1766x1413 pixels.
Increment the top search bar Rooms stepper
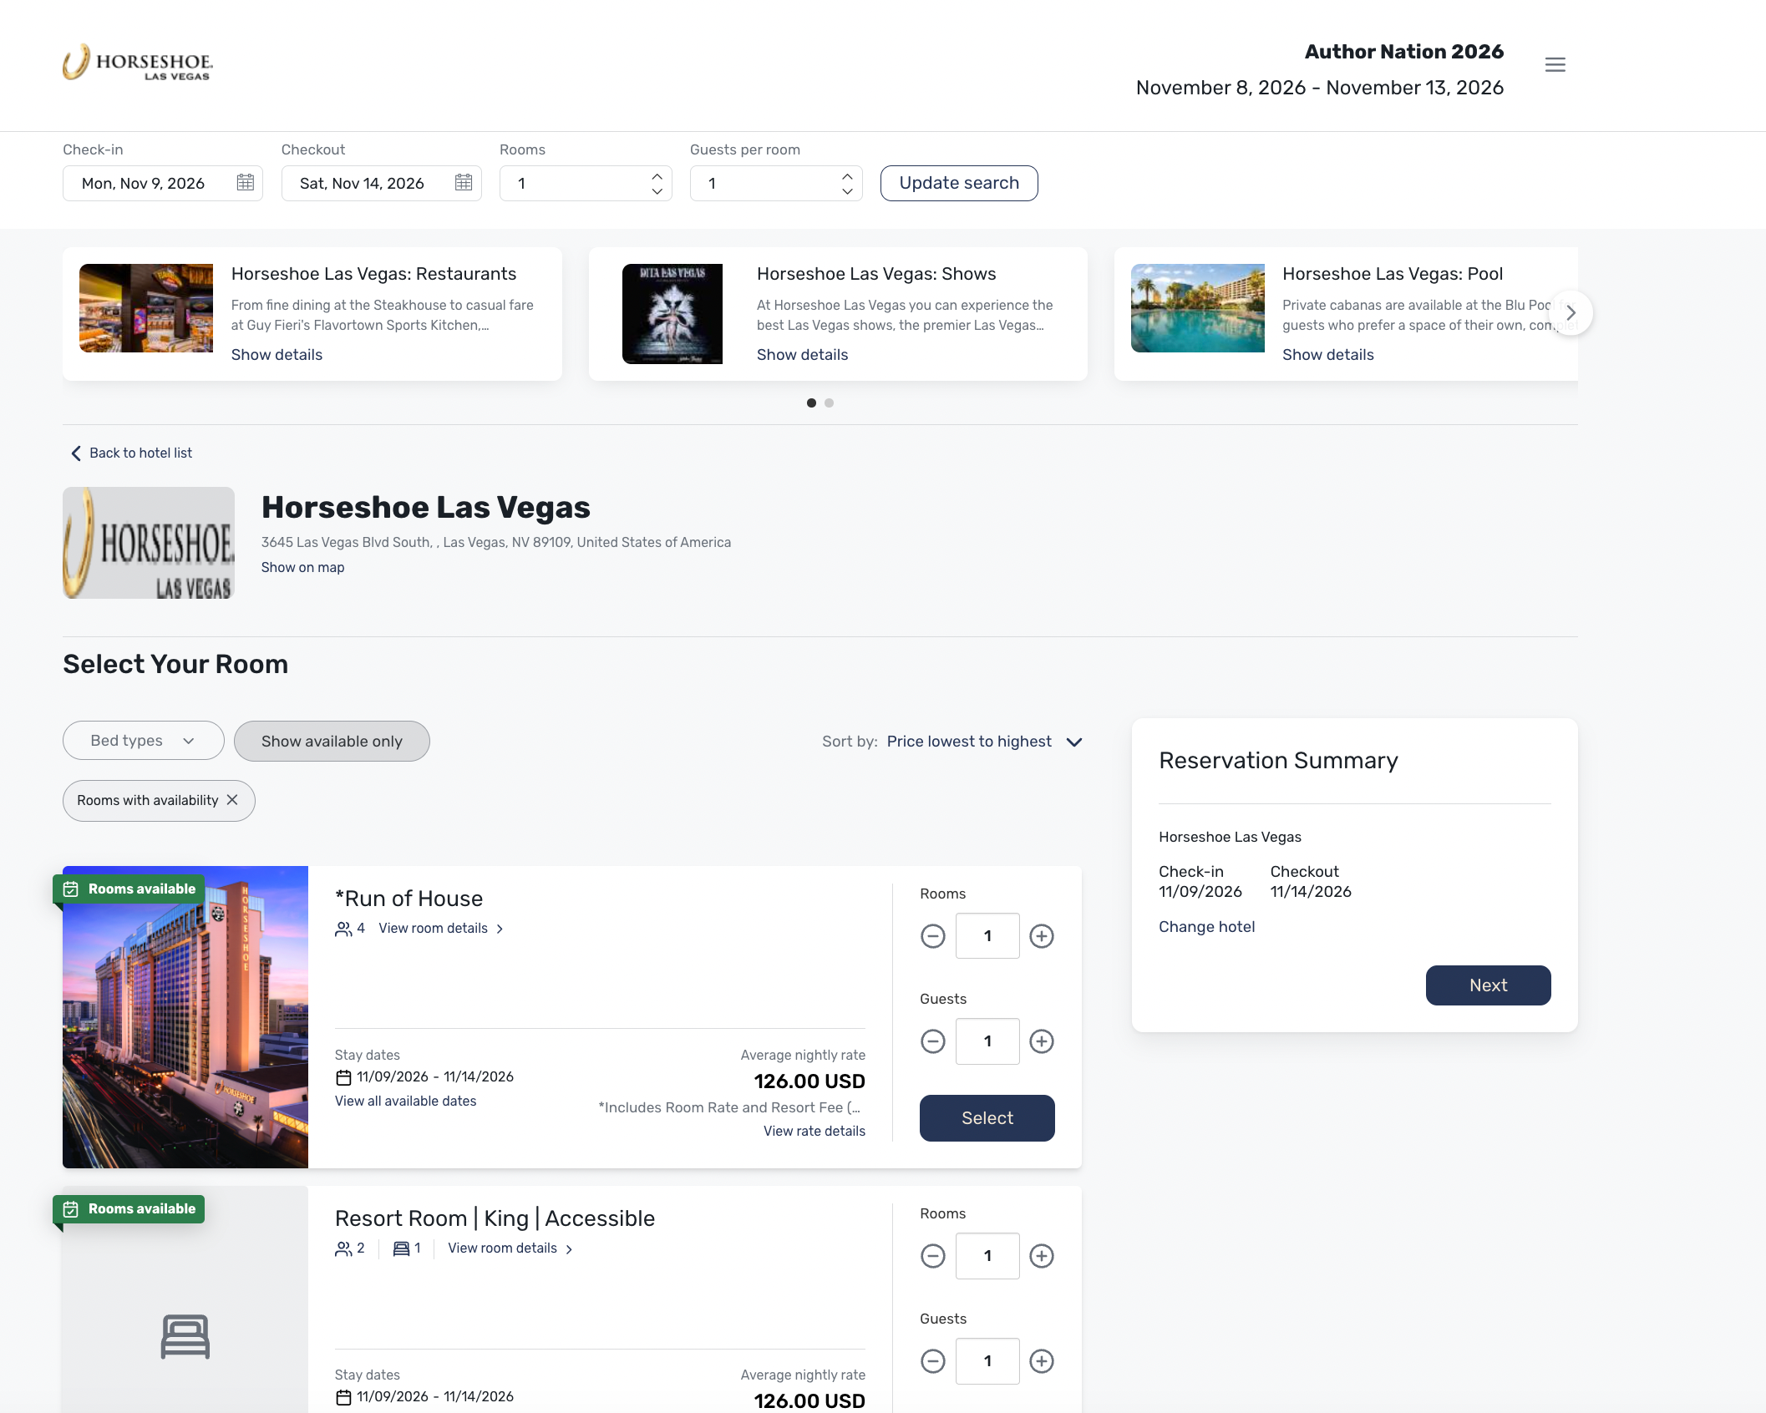[657, 176]
